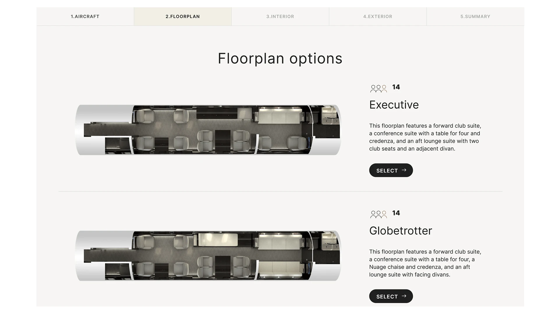Switch to the 3.INTERIOR tab
This screenshot has width=559, height=314.
(280, 16)
